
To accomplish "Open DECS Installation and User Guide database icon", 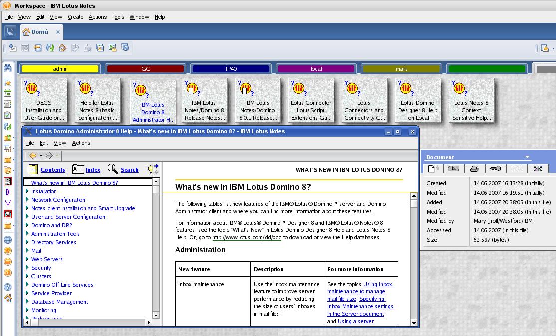I will 44,100.
